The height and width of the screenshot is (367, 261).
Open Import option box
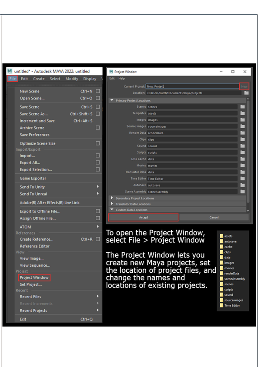(98, 155)
